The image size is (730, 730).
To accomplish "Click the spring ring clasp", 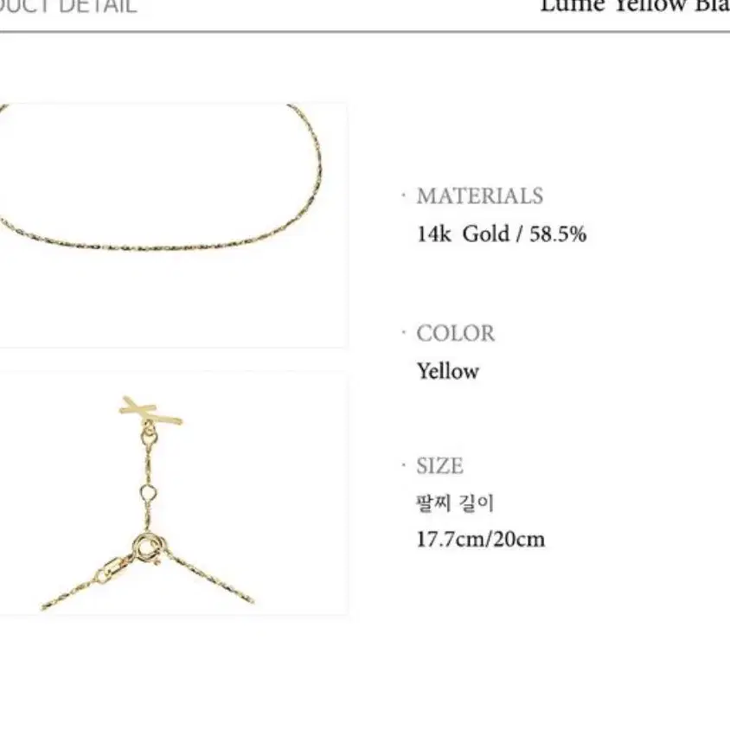I will pyautogui.click(x=149, y=548).
